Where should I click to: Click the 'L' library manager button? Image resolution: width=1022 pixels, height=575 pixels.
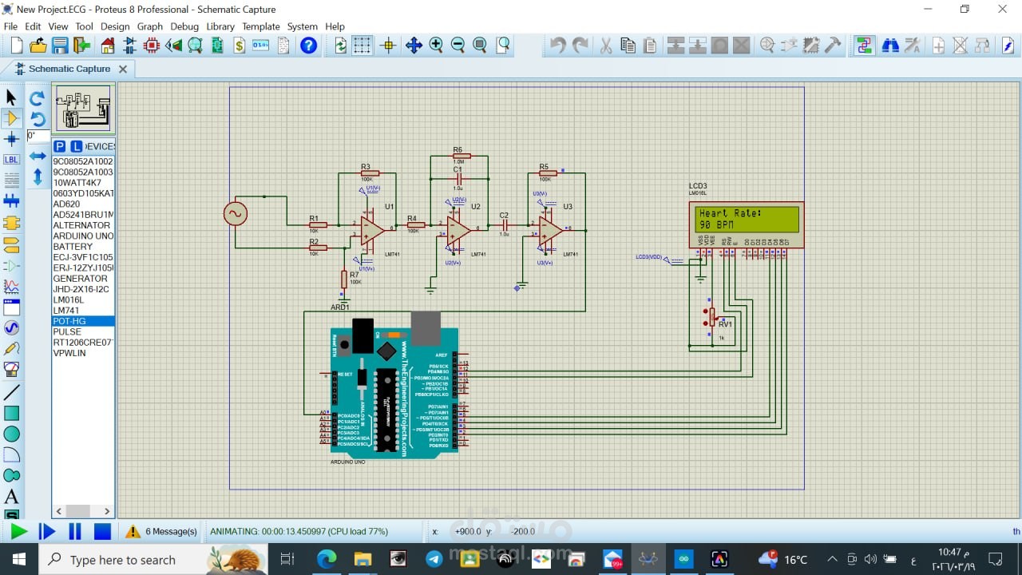pyautogui.click(x=77, y=146)
